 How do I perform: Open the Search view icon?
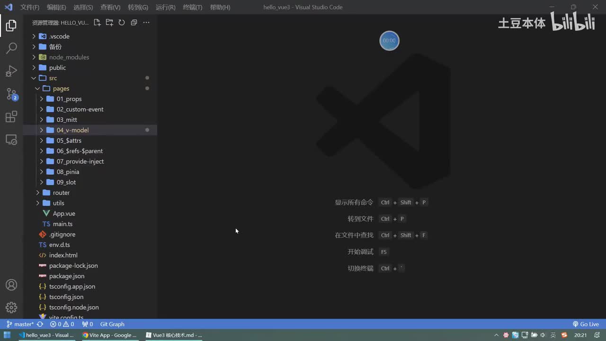(x=11, y=48)
